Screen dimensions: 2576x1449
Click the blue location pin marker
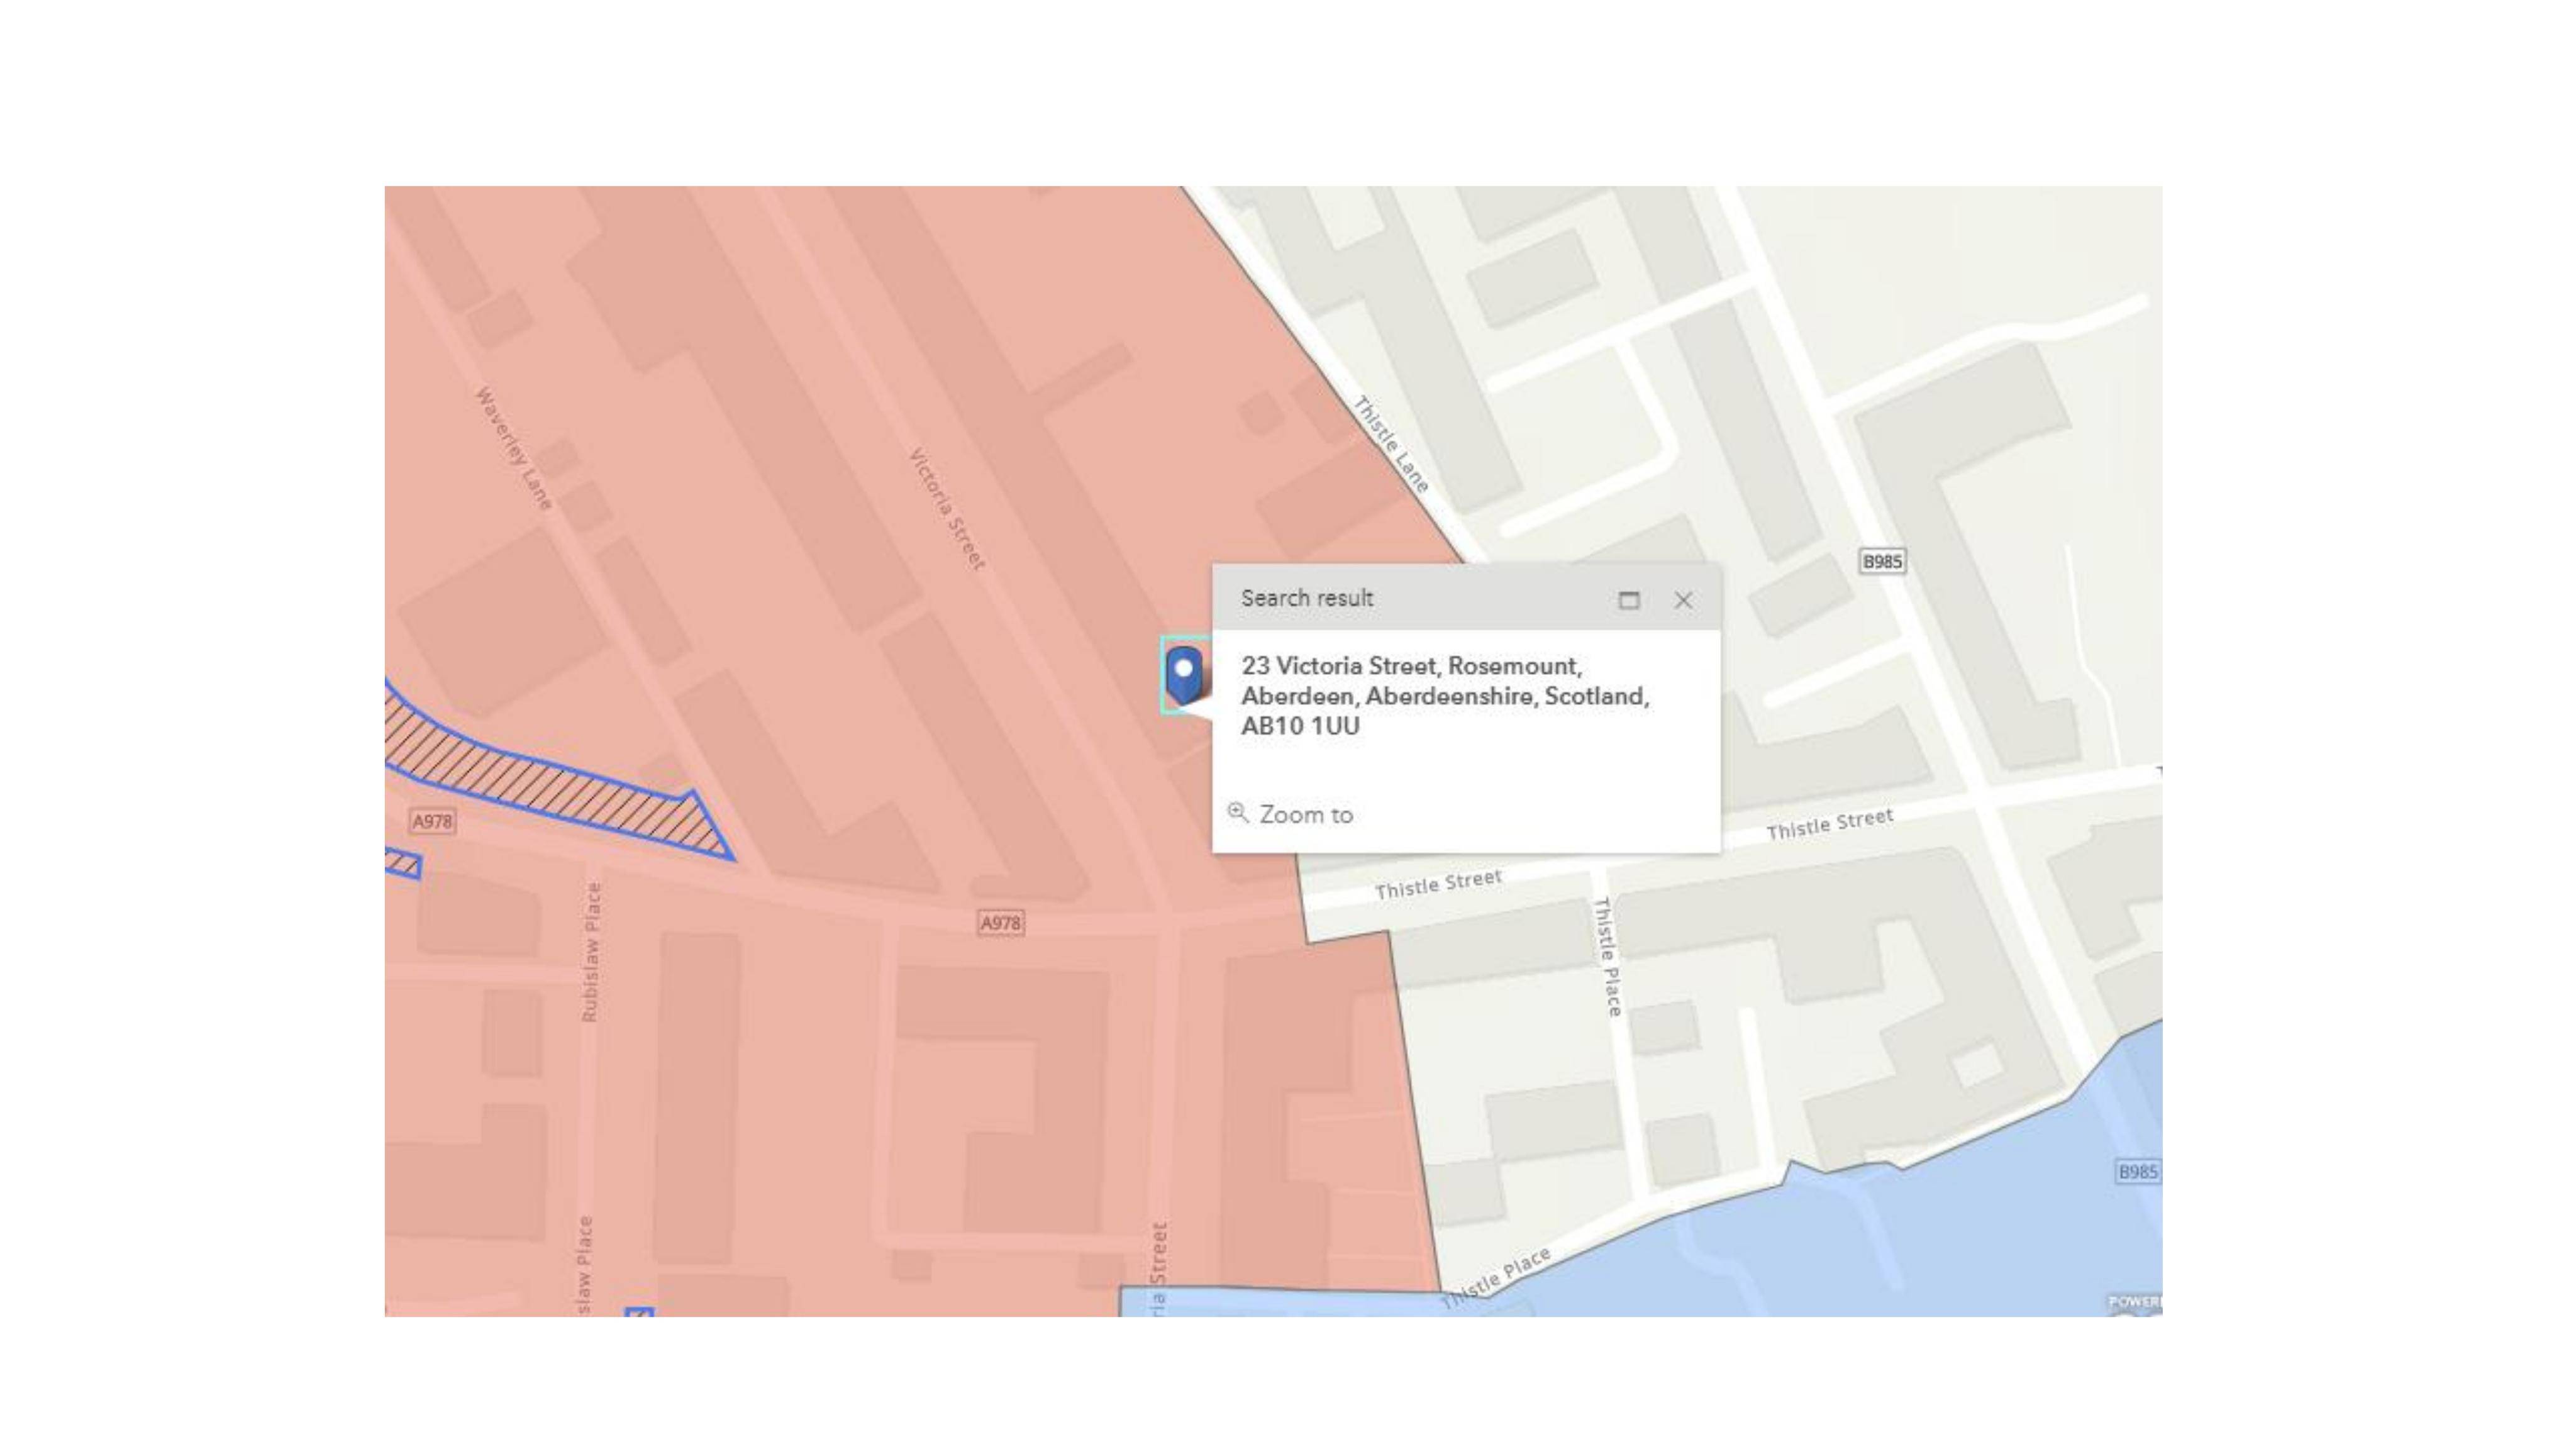point(1184,675)
